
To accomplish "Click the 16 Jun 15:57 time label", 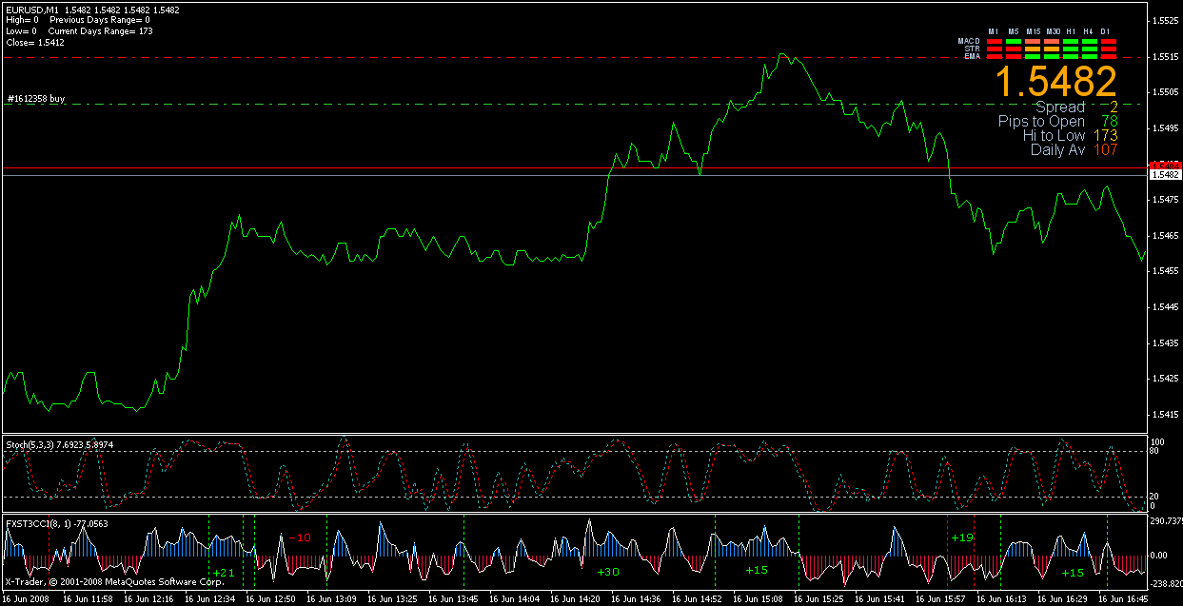I will (940, 599).
